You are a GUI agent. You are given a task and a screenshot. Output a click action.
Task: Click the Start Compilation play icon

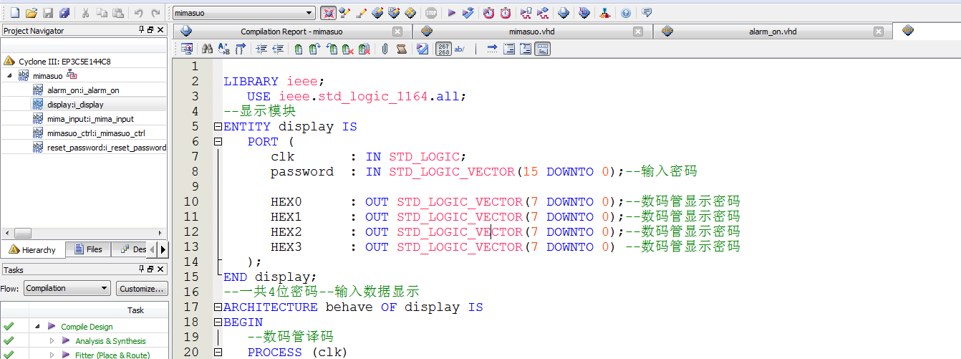pos(451,13)
